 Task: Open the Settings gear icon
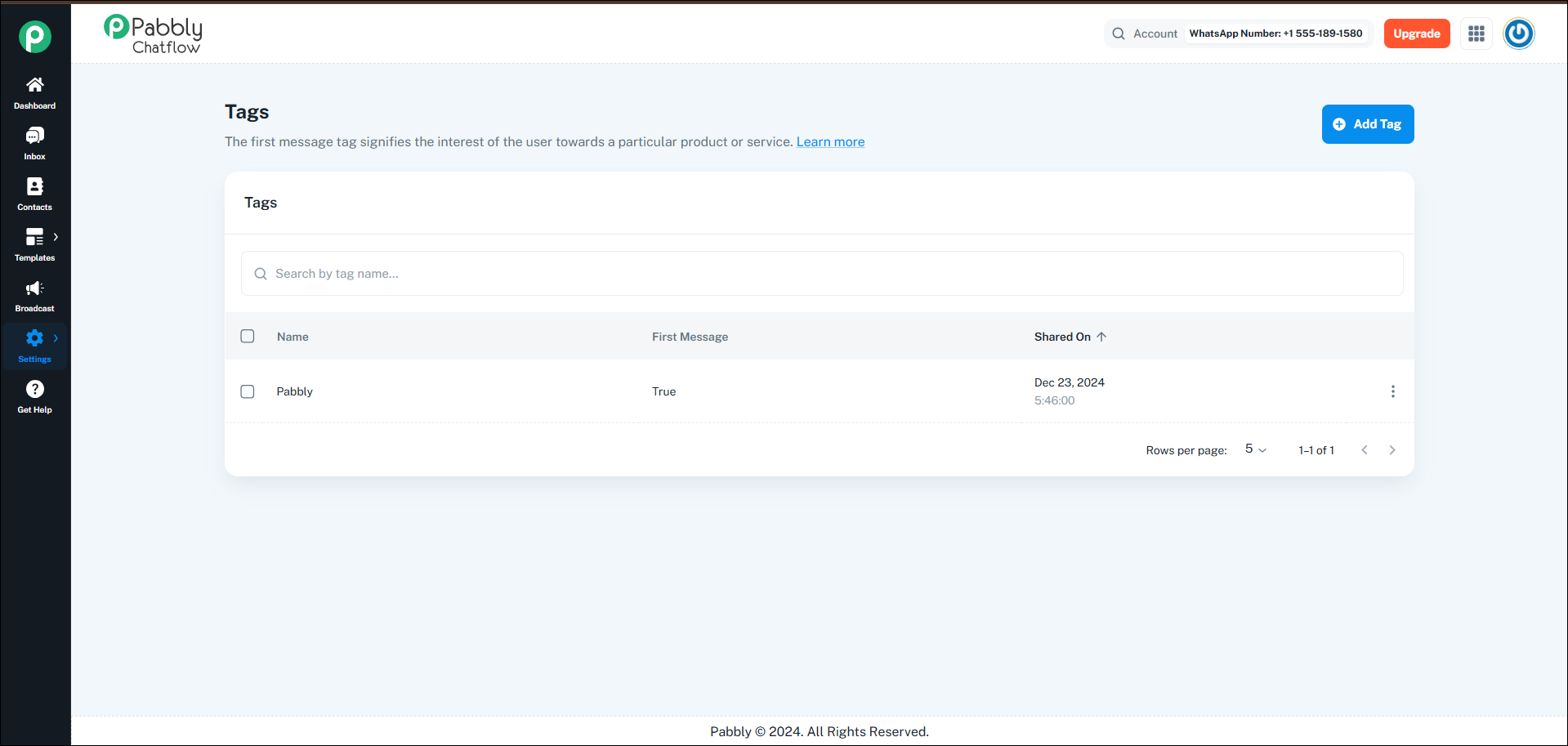(x=34, y=338)
